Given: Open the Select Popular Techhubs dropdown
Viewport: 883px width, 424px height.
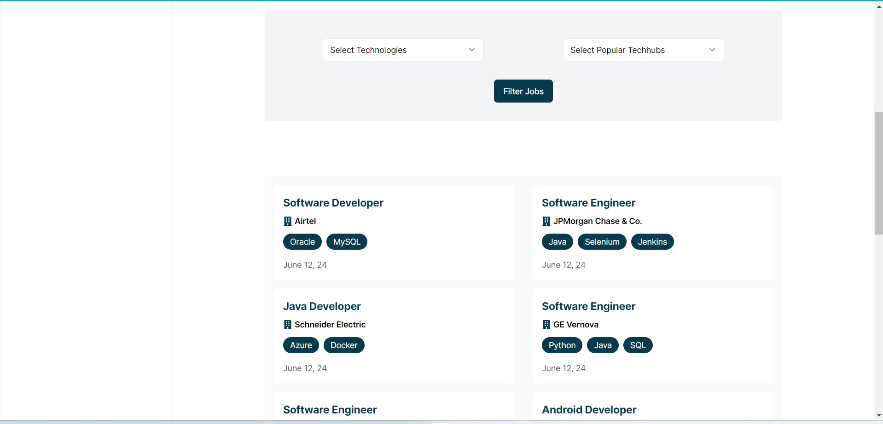Looking at the screenshot, I should [x=643, y=50].
